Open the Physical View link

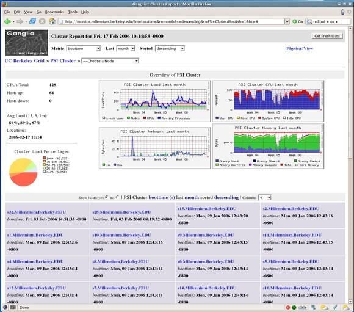(300, 48)
